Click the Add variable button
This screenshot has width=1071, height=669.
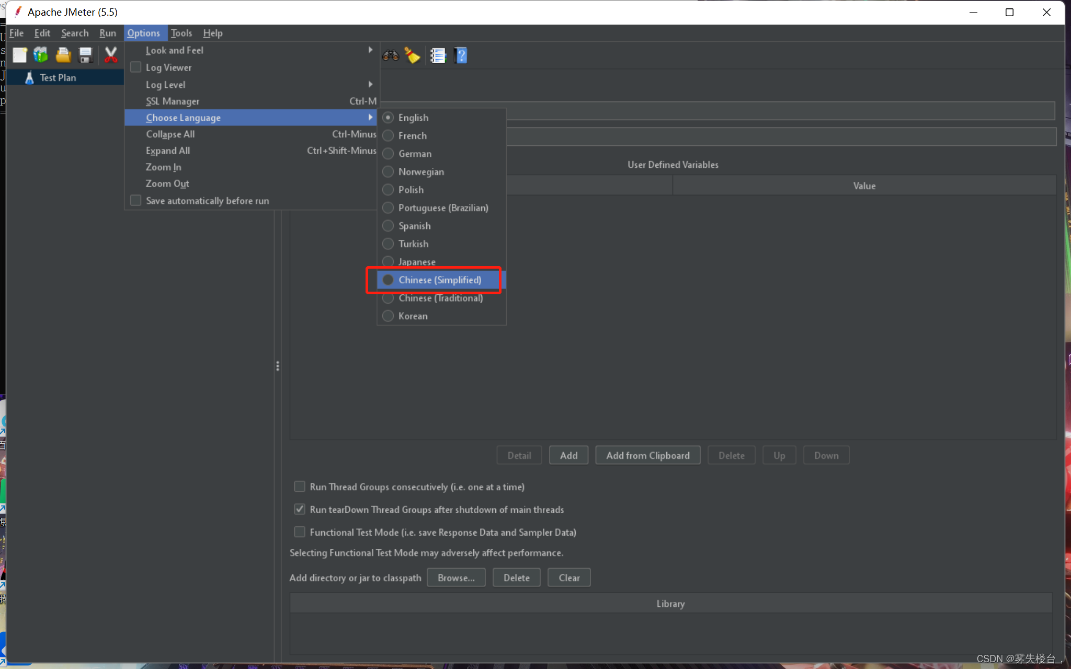[x=568, y=455]
